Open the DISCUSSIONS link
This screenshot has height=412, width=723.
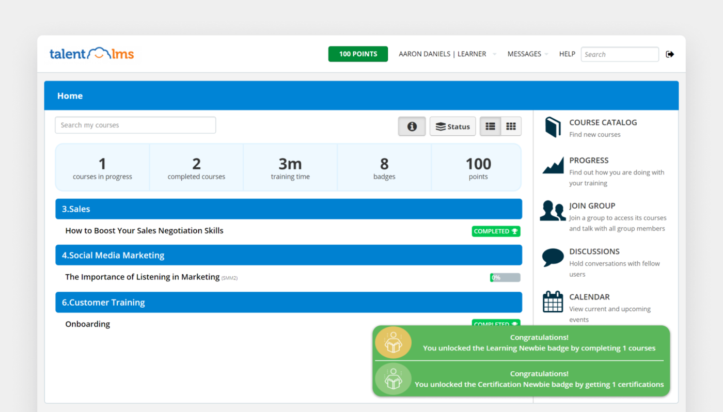click(x=594, y=251)
